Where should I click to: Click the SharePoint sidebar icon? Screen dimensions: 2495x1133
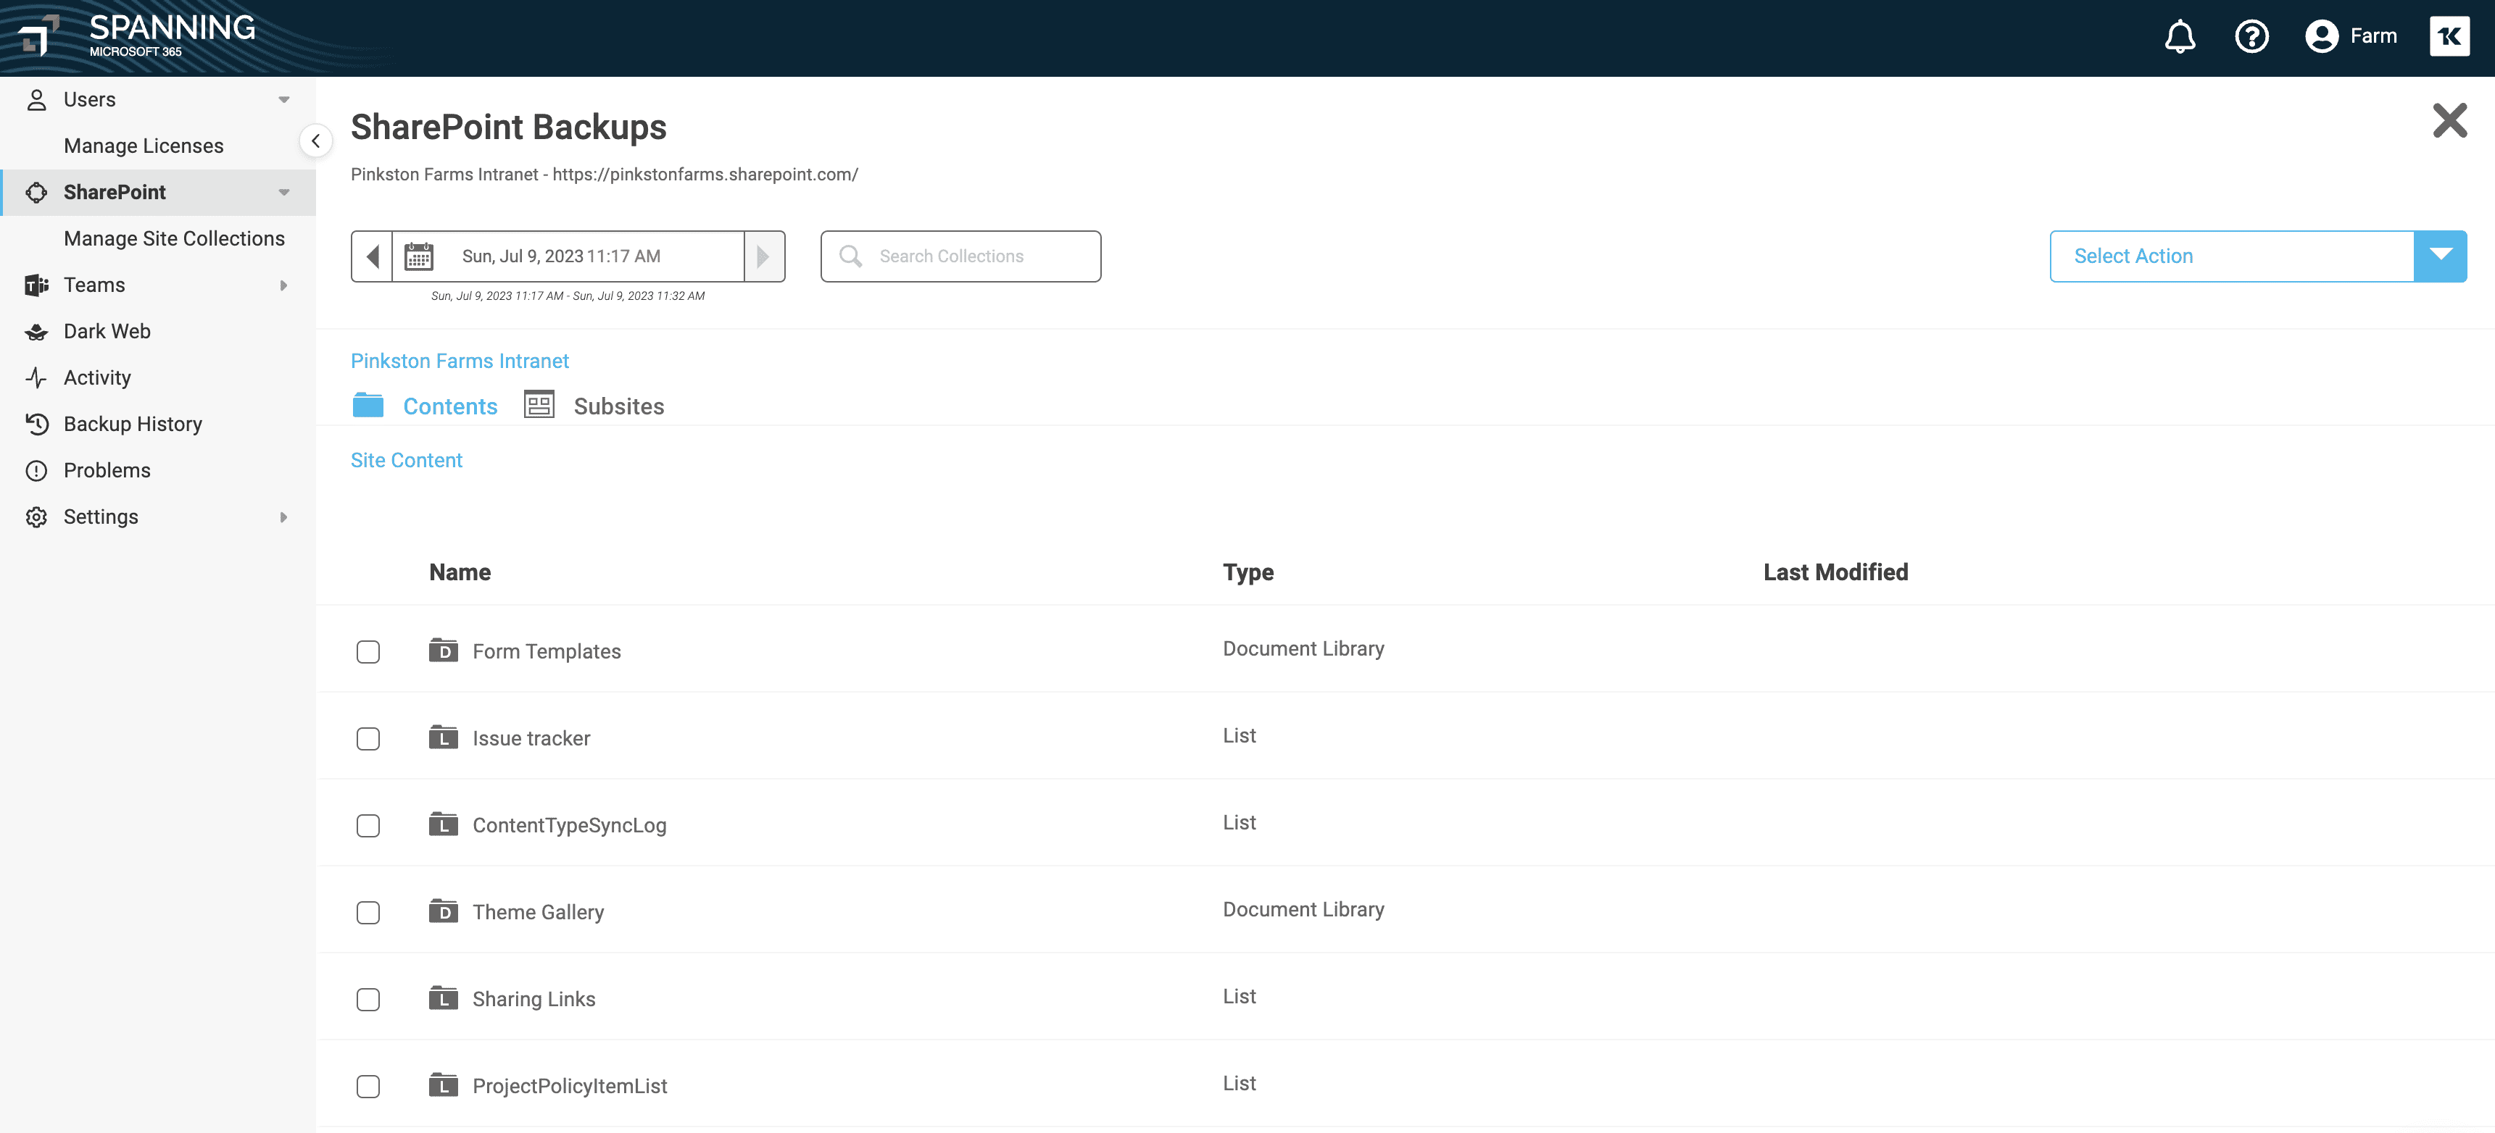[x=37, y=193]
